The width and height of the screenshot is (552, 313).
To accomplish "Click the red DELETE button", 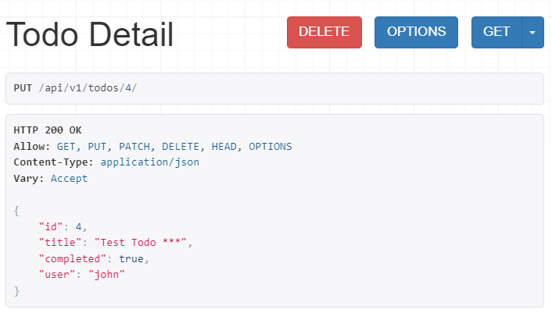I will click(x=324, y=32).
